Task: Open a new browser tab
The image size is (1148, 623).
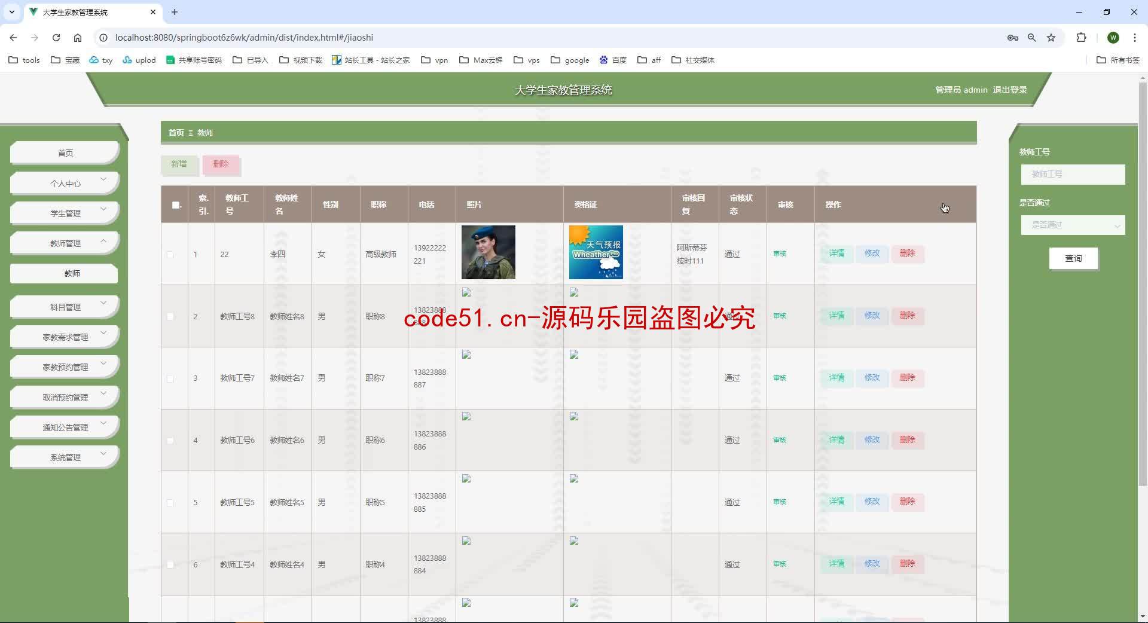Action: coord(175,12)
